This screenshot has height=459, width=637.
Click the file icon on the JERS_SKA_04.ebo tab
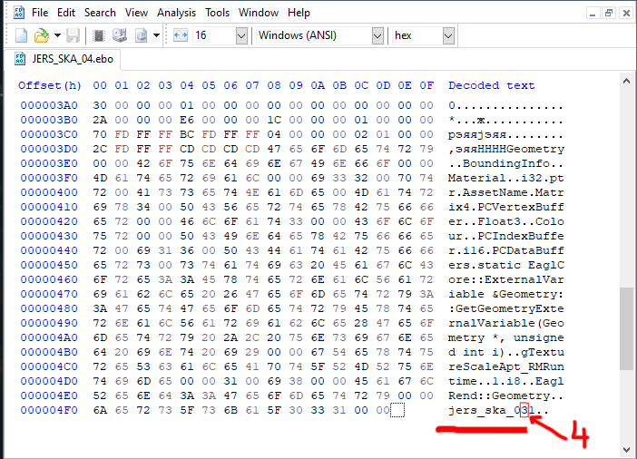pyautogui.click(x=20, y=59)
